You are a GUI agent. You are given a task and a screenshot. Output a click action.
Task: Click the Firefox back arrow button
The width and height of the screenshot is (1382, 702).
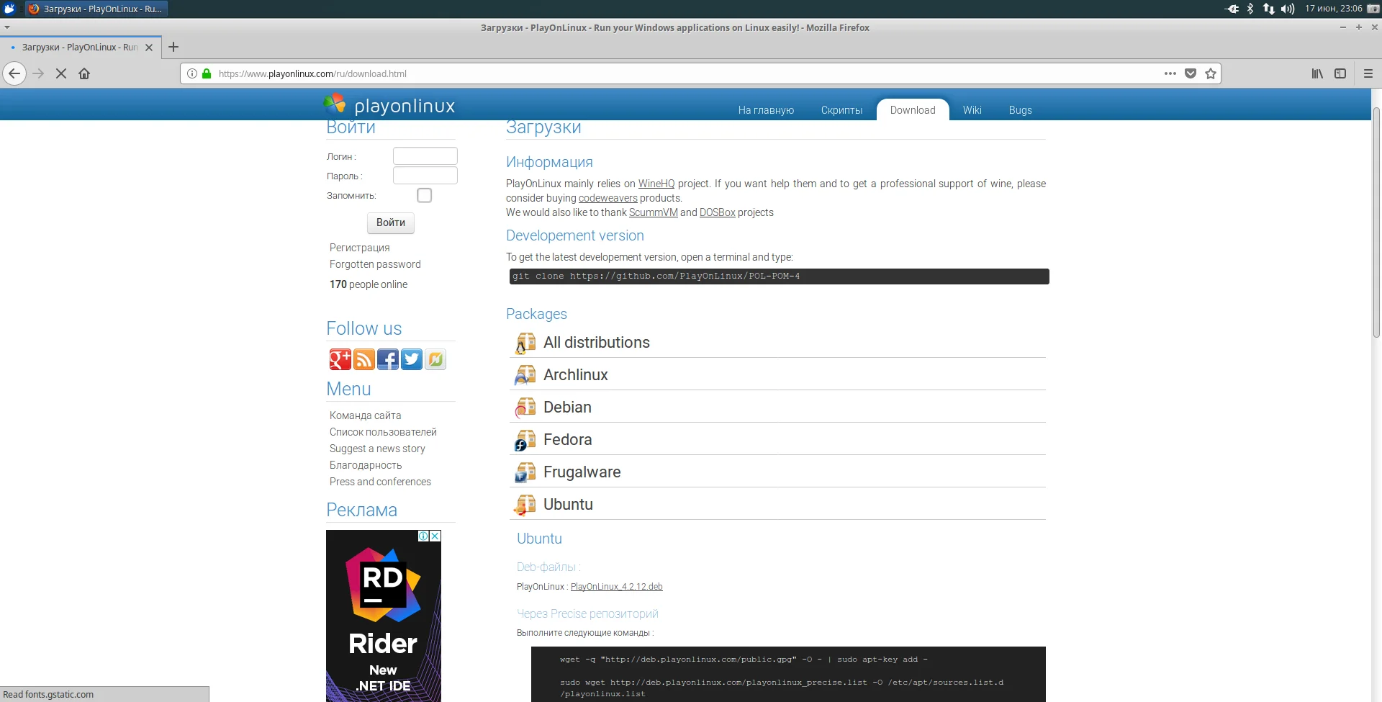14,73
